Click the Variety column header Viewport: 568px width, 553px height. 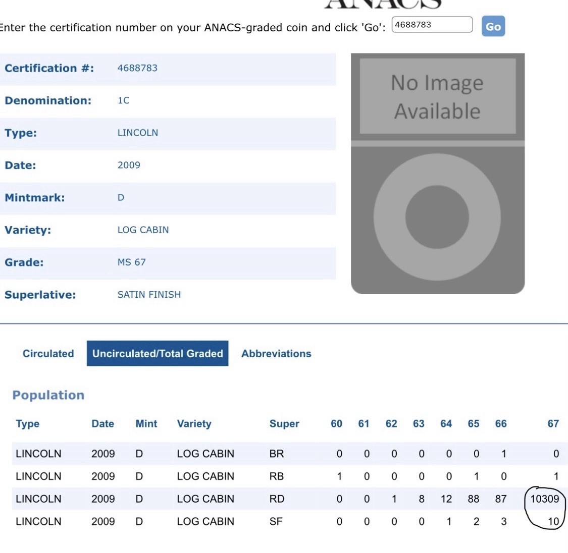pos(194,424)
